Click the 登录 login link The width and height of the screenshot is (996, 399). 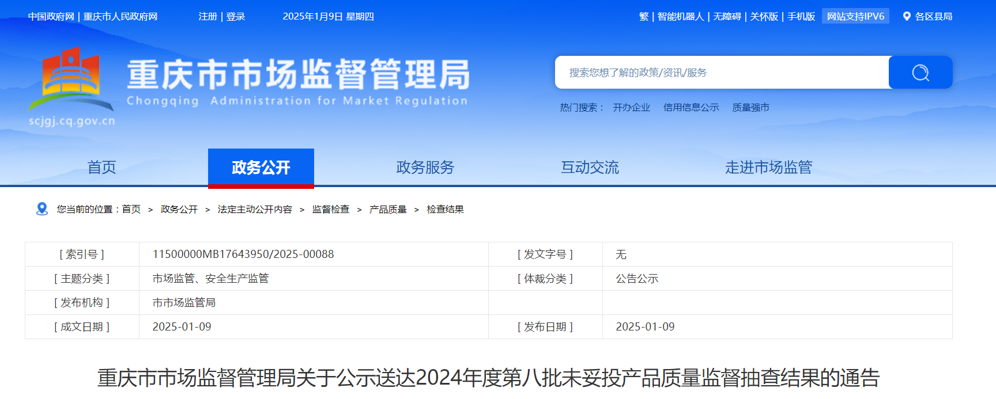[236, 17]
